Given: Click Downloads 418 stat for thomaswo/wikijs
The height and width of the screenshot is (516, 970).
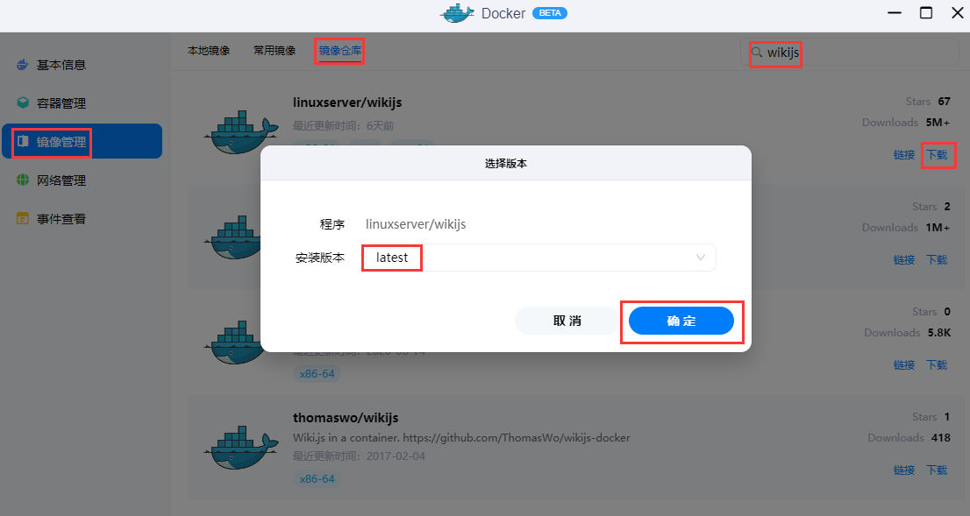Looking at the screenshot, I should [x=909, y=437].
